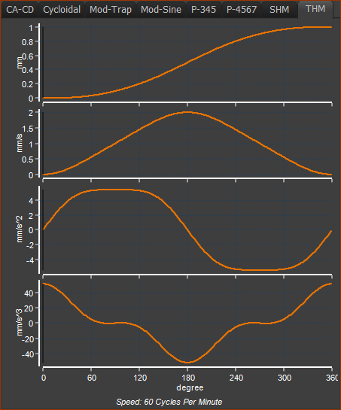This screenshot has height=410, width=341.
Task: Click the 240 tick label on x-axis
Action: tap(236, 378)
